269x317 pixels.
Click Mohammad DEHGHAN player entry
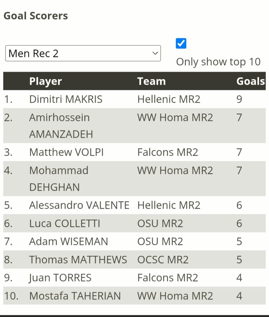click(59, 179)
